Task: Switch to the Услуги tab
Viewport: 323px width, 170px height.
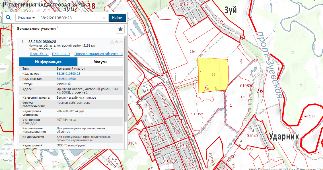Action: (100, 62)
